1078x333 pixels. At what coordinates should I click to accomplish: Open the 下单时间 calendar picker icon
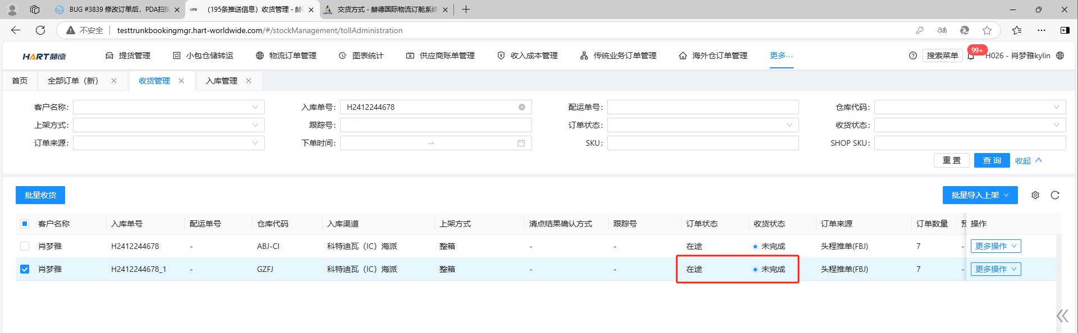(x=521, y=143)
